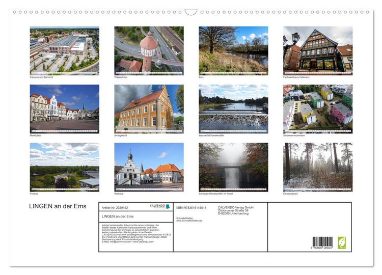Click the green FSC leaf icon
This screenshot has height=275, width=382.
point(342,242)
